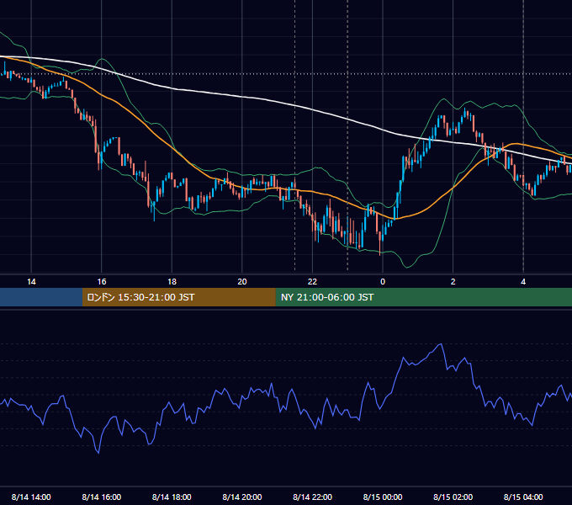The image size is (572, 505).
Task: Click the 8/15 04:00 date label
Action: tap(523, 497)
